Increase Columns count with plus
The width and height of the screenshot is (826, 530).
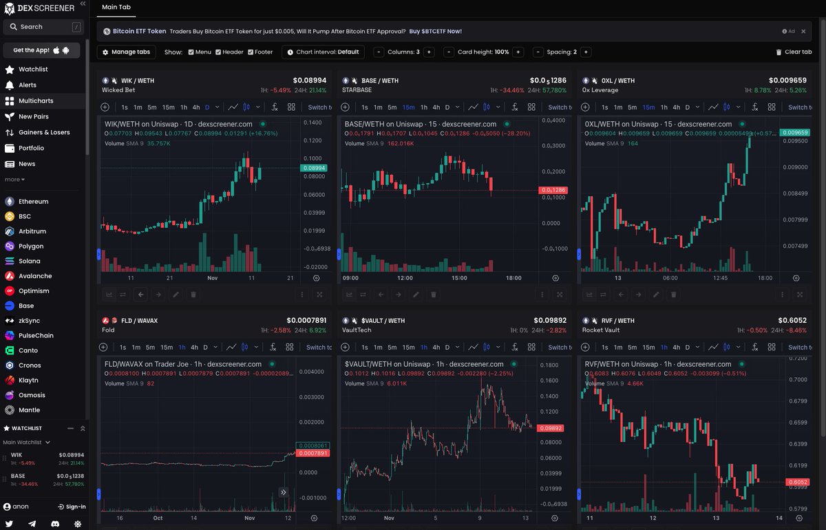pos(429,52)
